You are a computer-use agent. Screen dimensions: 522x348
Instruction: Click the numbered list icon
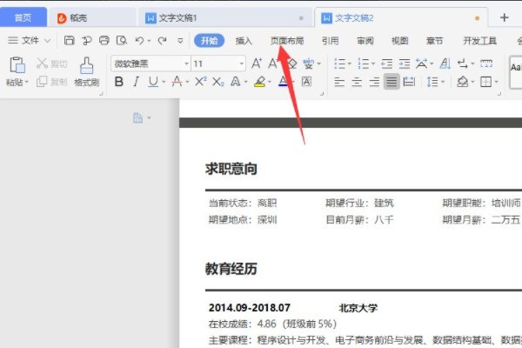coord(363,64)
